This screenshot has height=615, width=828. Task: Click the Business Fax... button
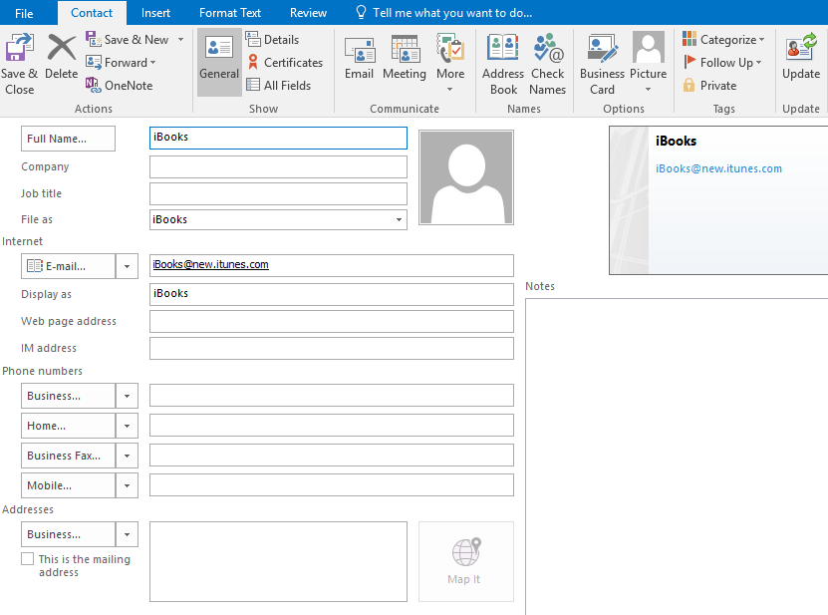click(x=68, y=456)
